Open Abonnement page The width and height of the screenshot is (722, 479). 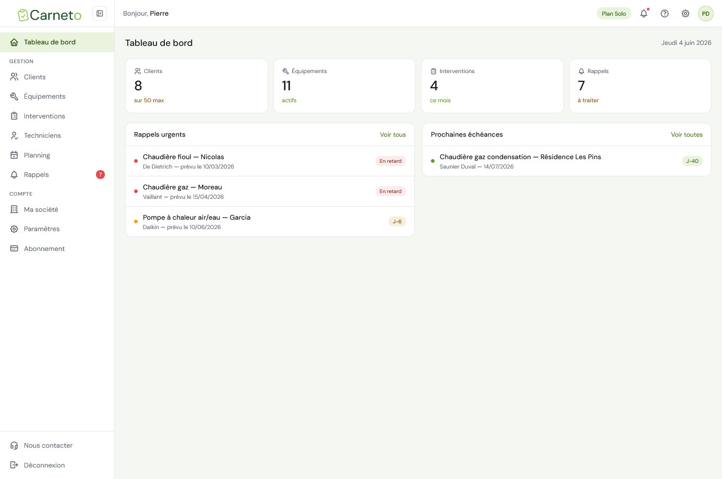(x=57, y=248)
